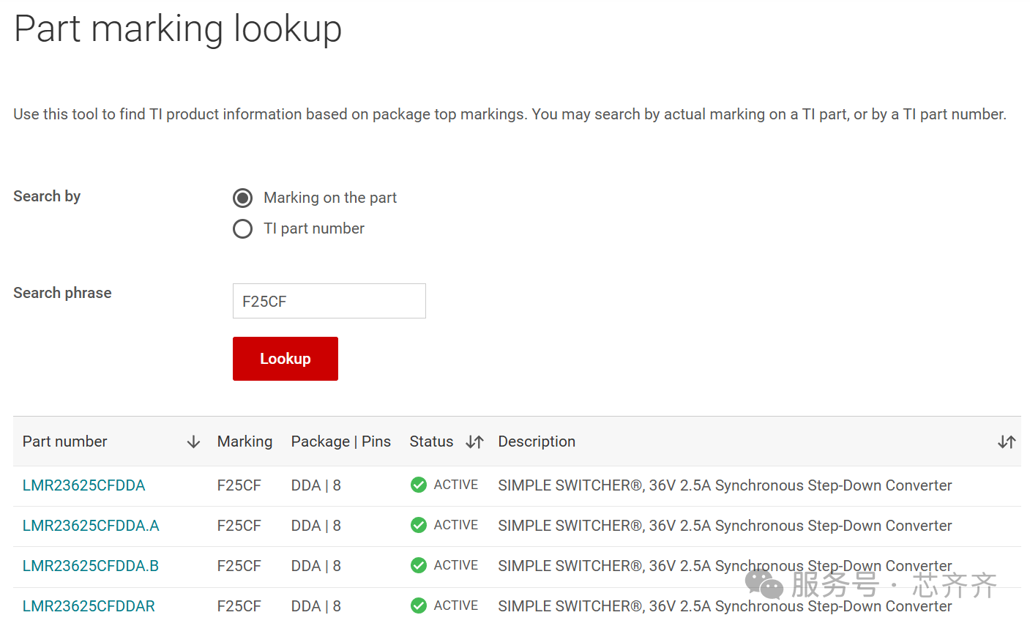This screenshot has width=1030, height=626.
Task: Click the green active check icon for LMR23625CFDDAR
Action: coord(419,605)
